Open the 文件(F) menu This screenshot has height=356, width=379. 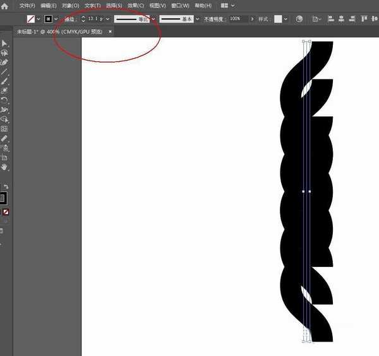click(27, 6)
